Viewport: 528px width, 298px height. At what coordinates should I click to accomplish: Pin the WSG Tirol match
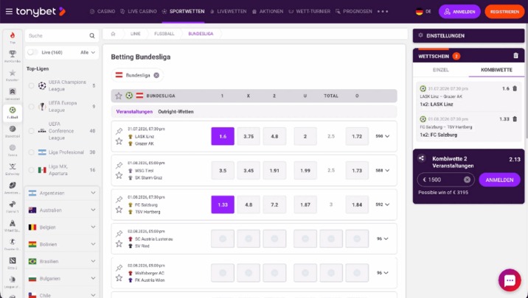(119, 166)
